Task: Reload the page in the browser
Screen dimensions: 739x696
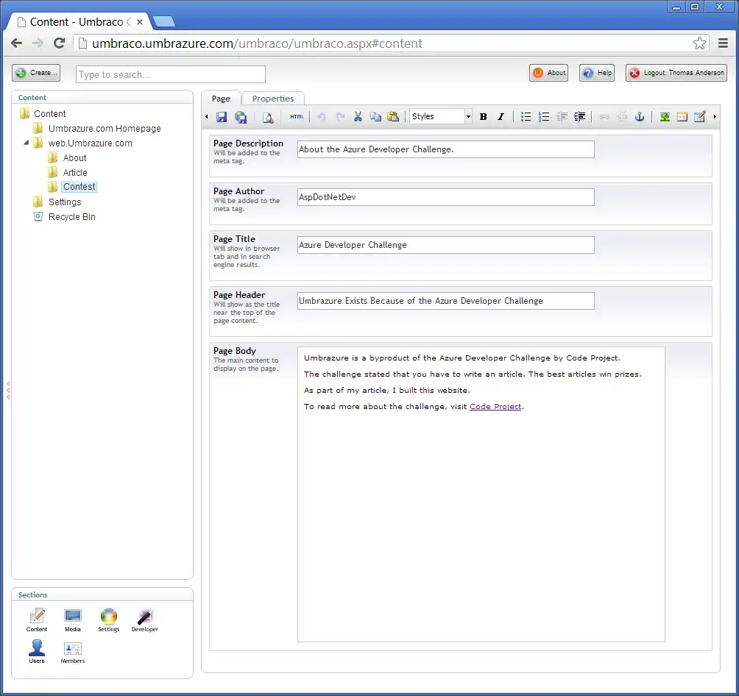Action: [59, 43]
